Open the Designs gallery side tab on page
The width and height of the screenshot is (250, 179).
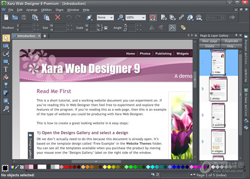click(30, 145)
